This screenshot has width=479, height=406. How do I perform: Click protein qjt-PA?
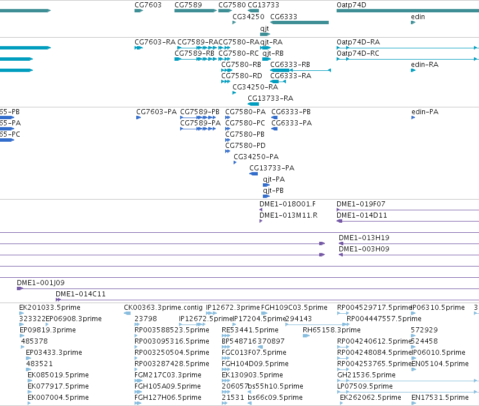point(274,179)
